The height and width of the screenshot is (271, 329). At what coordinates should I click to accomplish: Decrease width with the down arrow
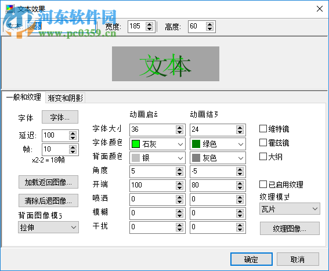[149, 29]
